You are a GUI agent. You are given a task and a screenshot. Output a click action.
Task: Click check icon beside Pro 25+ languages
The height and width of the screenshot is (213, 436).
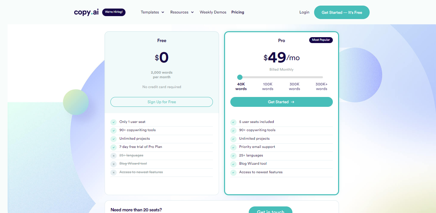pos(234,155)
